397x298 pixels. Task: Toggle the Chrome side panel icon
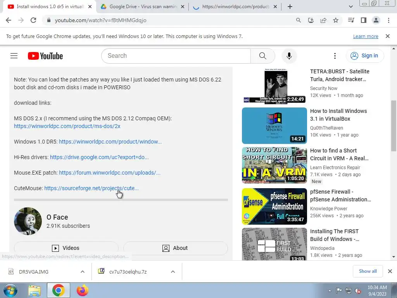364,20
